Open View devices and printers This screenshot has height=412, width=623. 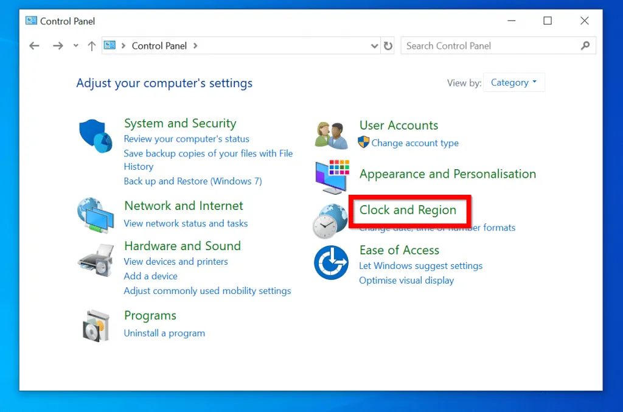coord(176,262)
